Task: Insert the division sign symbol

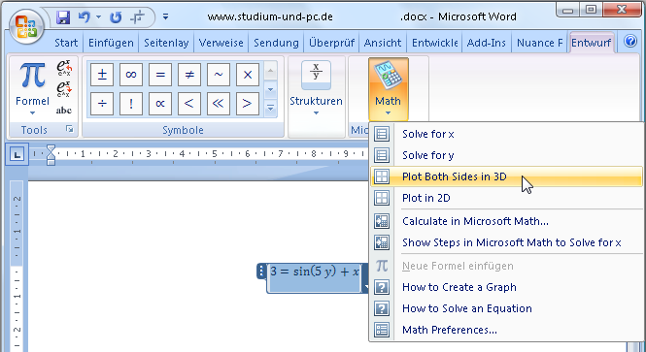Action: coord(102,104)
